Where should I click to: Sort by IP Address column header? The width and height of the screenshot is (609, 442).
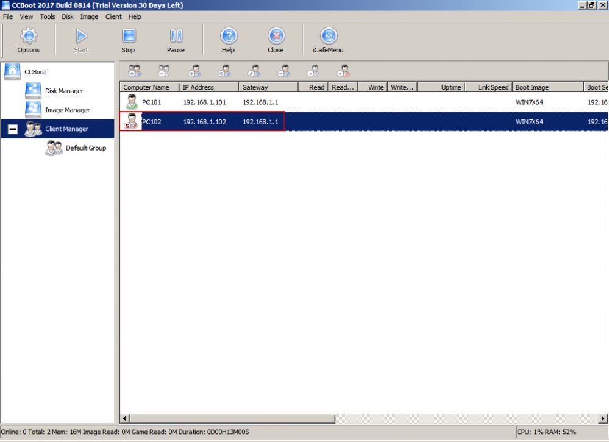(209, 87)
